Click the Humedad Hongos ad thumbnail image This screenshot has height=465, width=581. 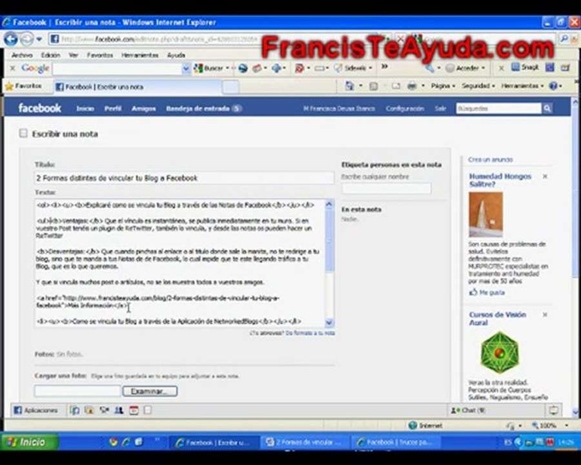pos(485,214)
